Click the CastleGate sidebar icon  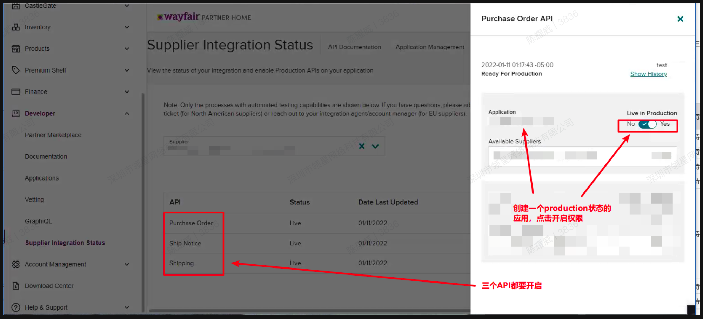pos(16,6)
